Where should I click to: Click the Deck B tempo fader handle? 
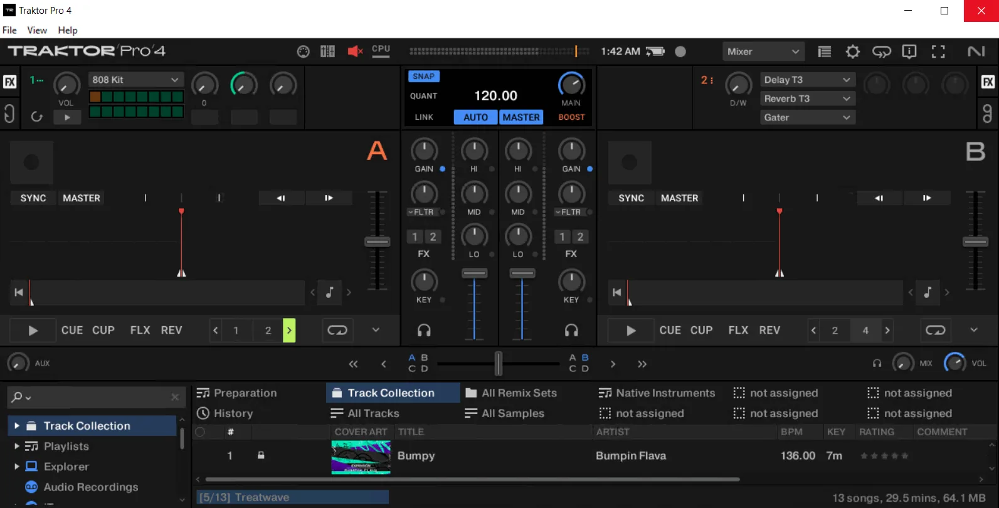pos(976,242)
